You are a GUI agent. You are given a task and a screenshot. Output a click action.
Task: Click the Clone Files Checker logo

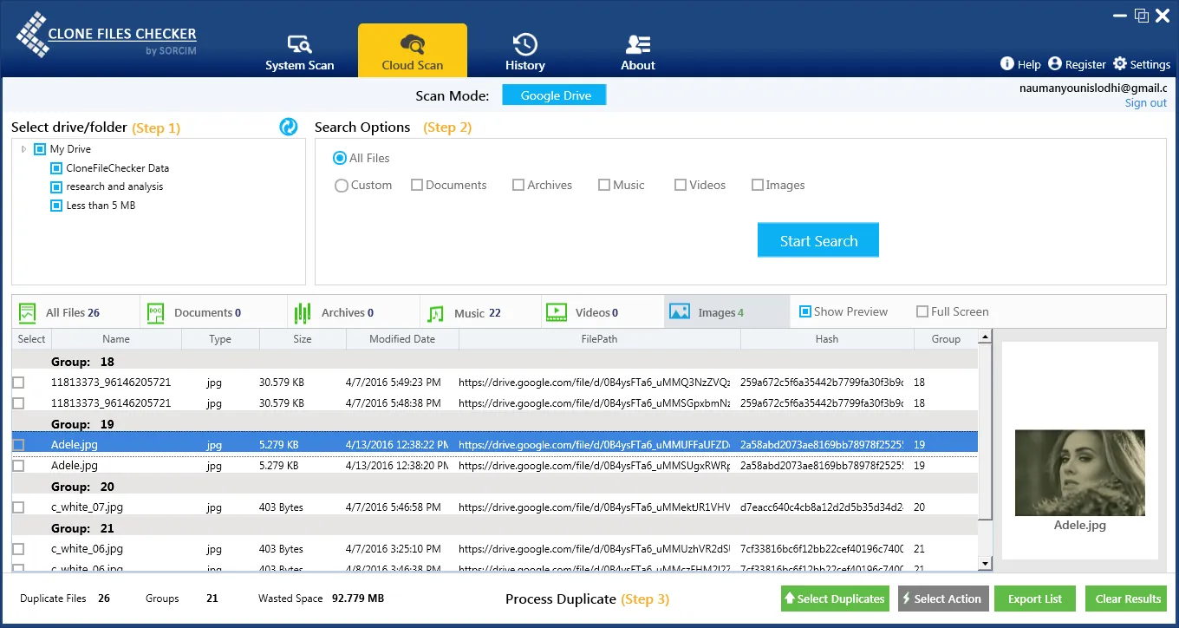click(104, 35)
